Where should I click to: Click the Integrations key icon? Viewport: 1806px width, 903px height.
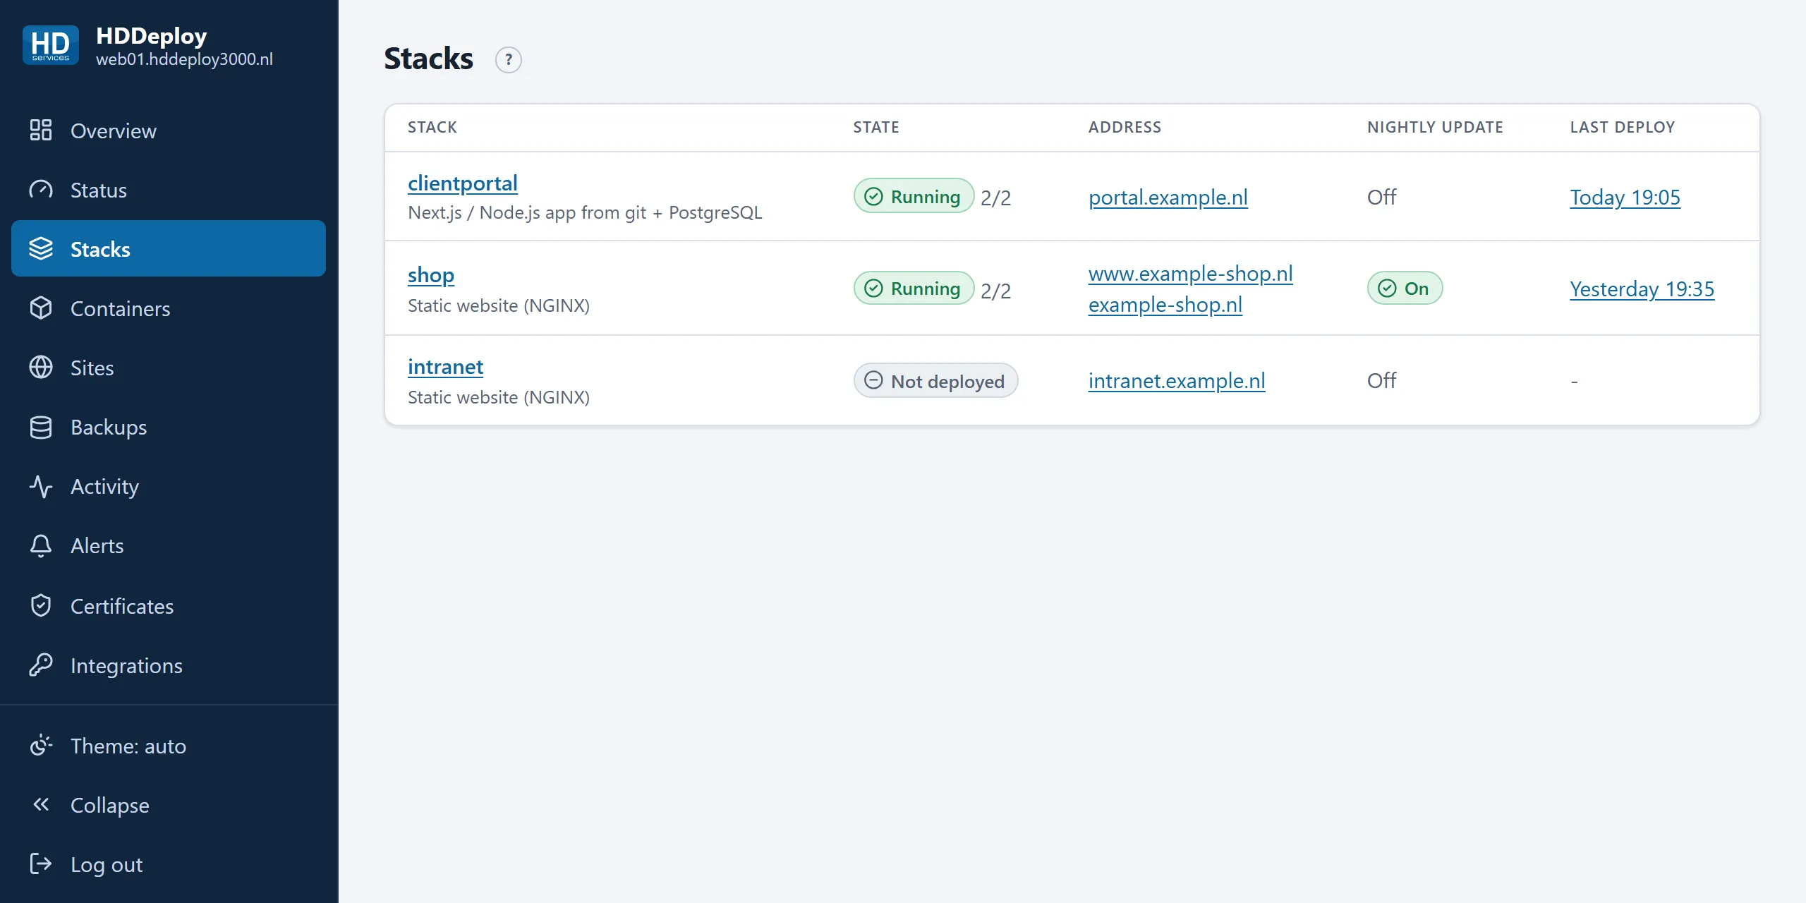(x=41, y=665)
